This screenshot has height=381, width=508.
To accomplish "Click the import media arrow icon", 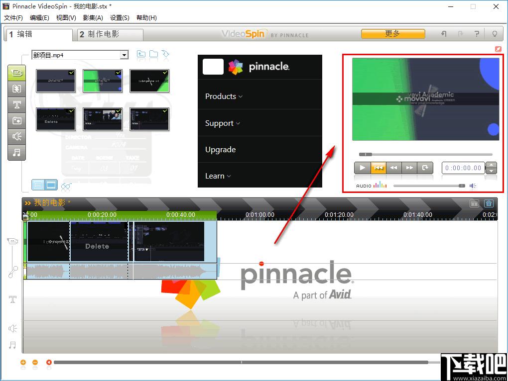I will (x=165, y=54).
